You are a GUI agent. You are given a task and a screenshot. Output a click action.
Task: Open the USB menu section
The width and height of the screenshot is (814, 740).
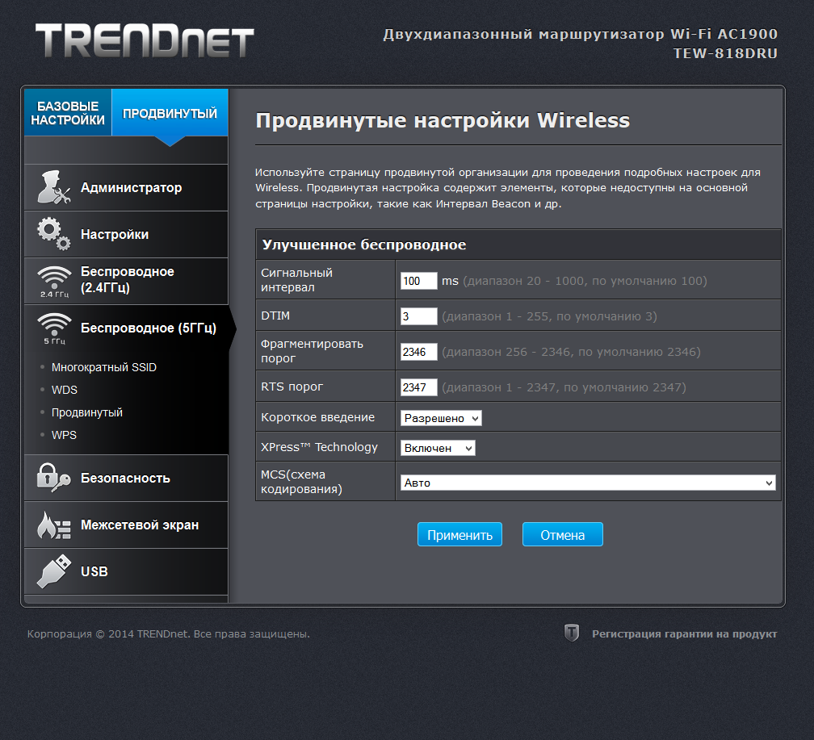tap(126, 571)
